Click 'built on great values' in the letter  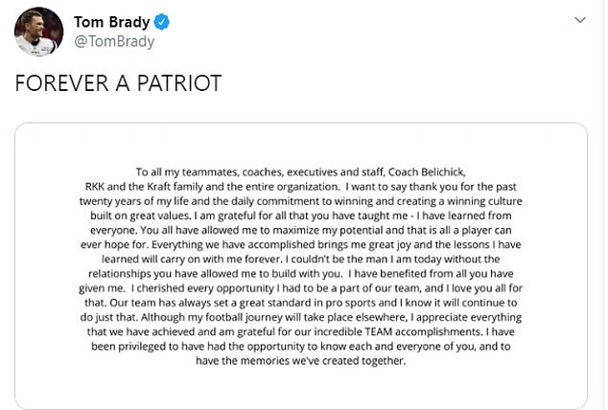coord(140,216)
